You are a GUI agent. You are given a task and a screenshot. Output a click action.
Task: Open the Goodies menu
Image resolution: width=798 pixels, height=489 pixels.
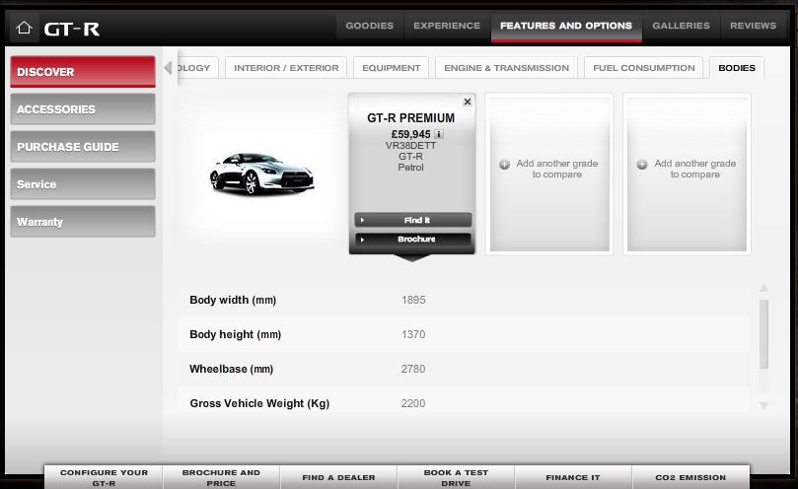point(370,26)
